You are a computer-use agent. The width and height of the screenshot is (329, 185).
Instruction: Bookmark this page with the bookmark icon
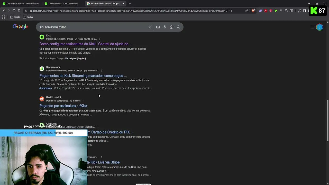pyautogui.click(x=19, y=11)
